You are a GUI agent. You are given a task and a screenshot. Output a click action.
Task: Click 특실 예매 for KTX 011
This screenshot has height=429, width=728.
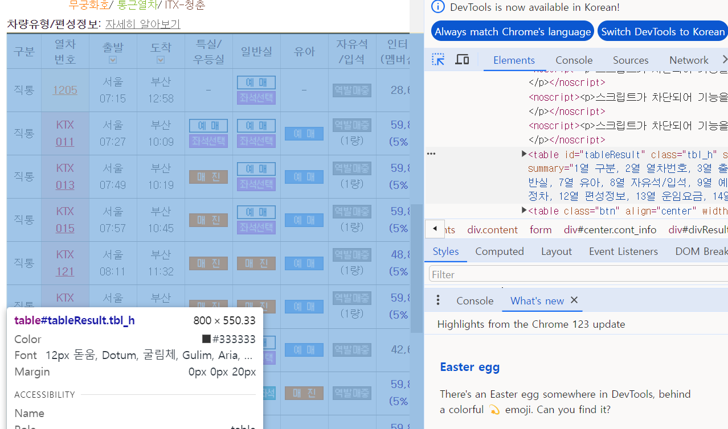click(x=208, y=126)
